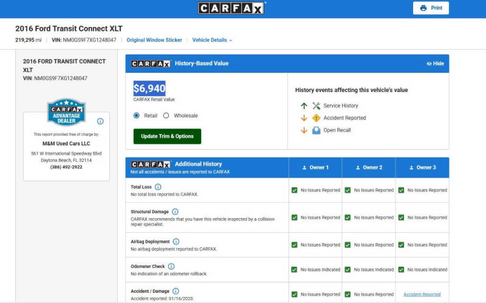Expand the Vehicle Details dropdown
The image size is (486, 303).
[212, 40]
